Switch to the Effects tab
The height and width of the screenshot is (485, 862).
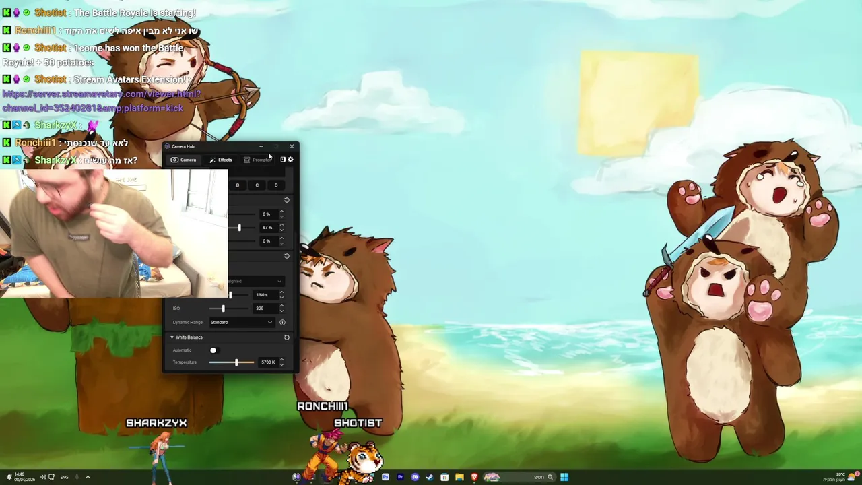[221, 160]
